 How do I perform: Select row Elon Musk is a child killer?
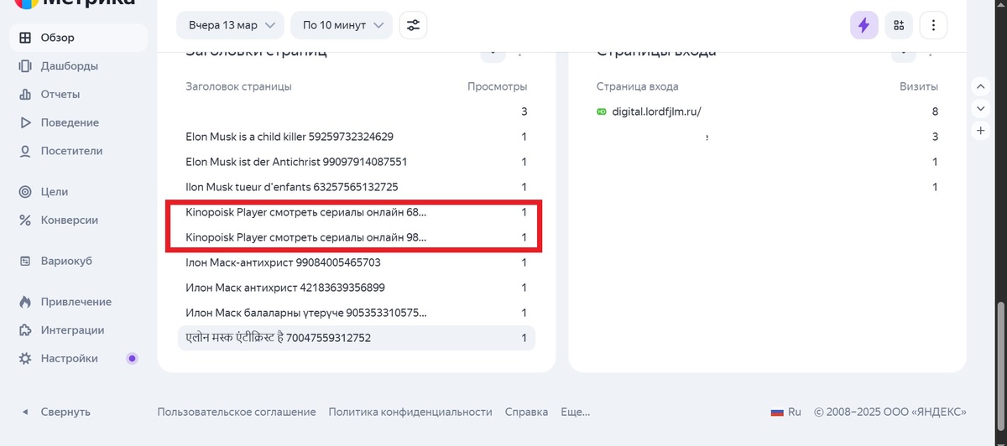pos(357,137)
